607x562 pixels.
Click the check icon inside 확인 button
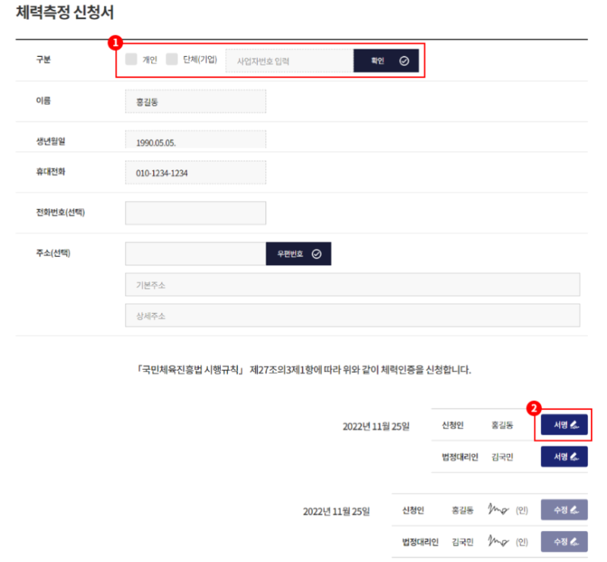point(403,61)
